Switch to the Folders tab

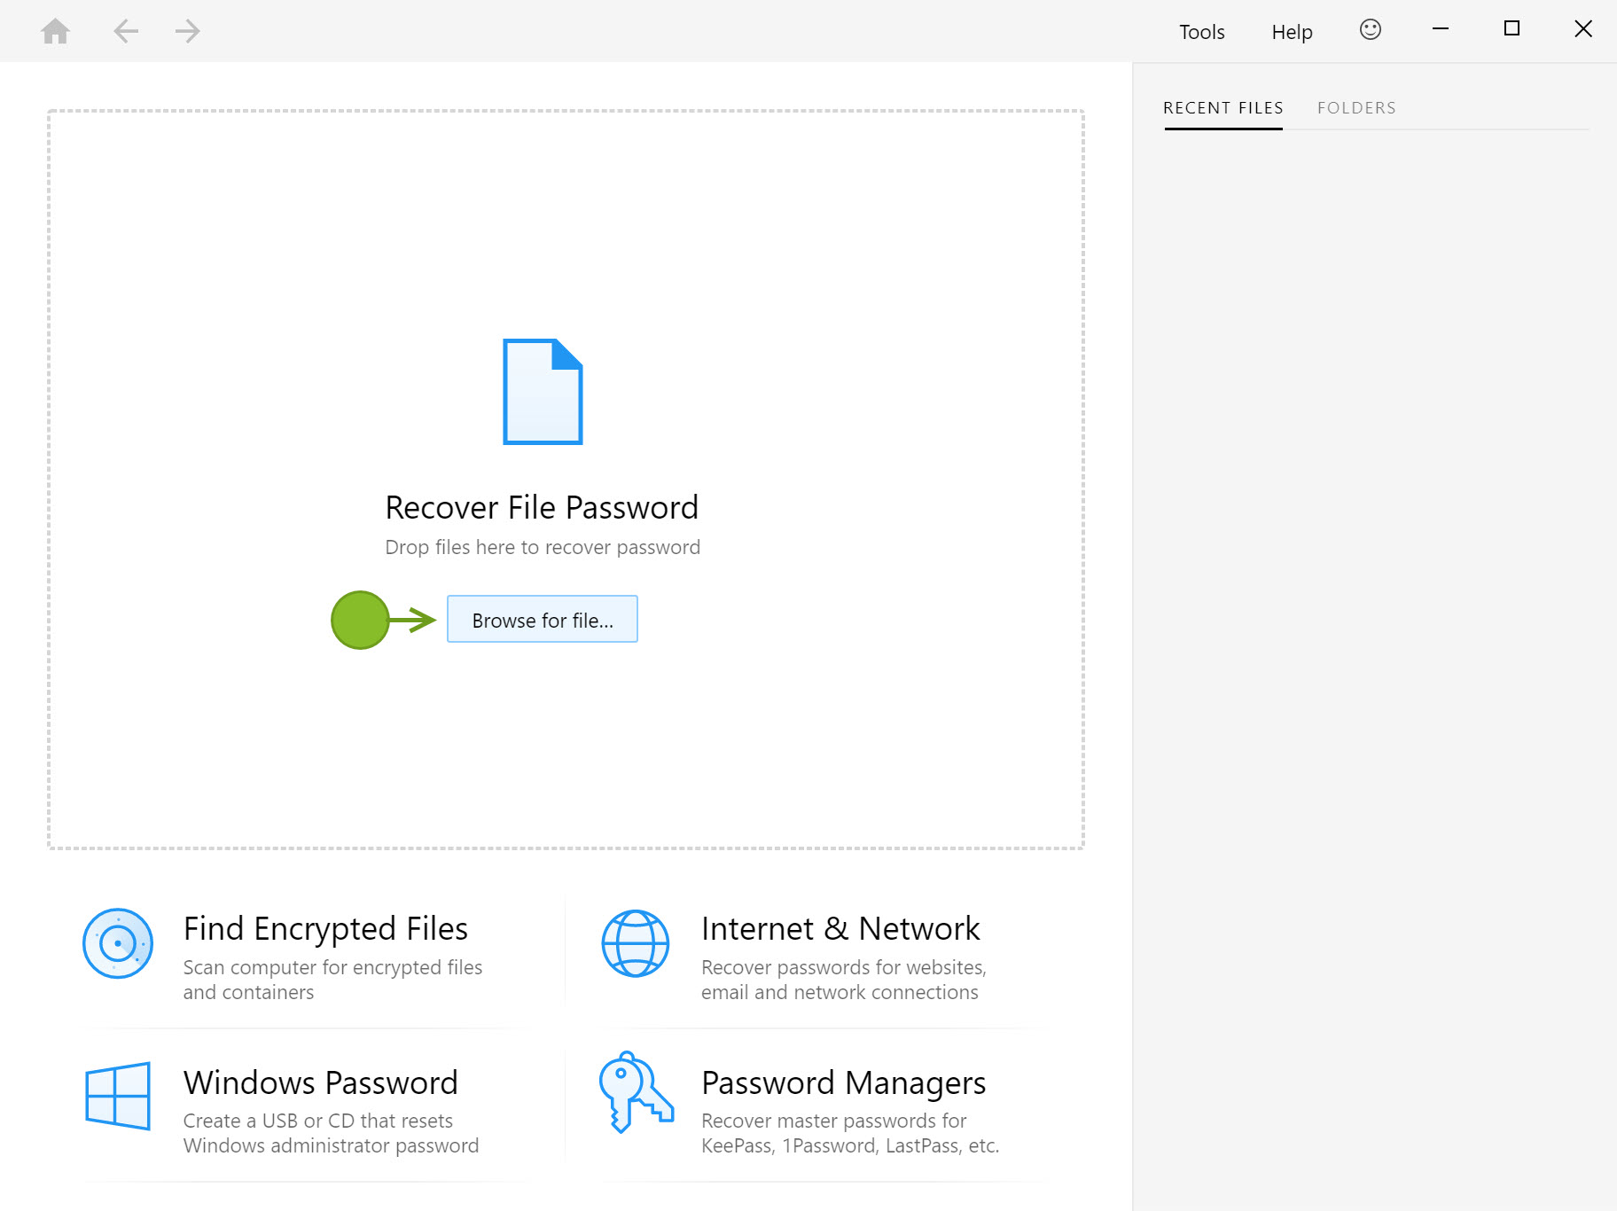[x=1357, y=107]
